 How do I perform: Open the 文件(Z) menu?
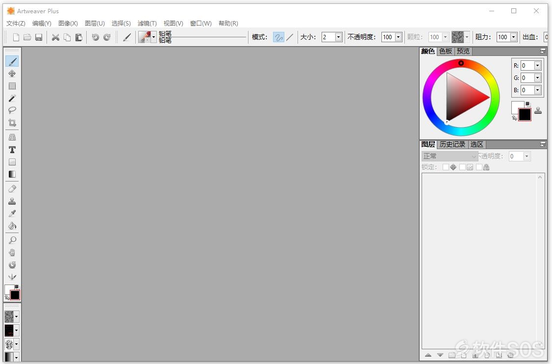(x=16, y=23)
